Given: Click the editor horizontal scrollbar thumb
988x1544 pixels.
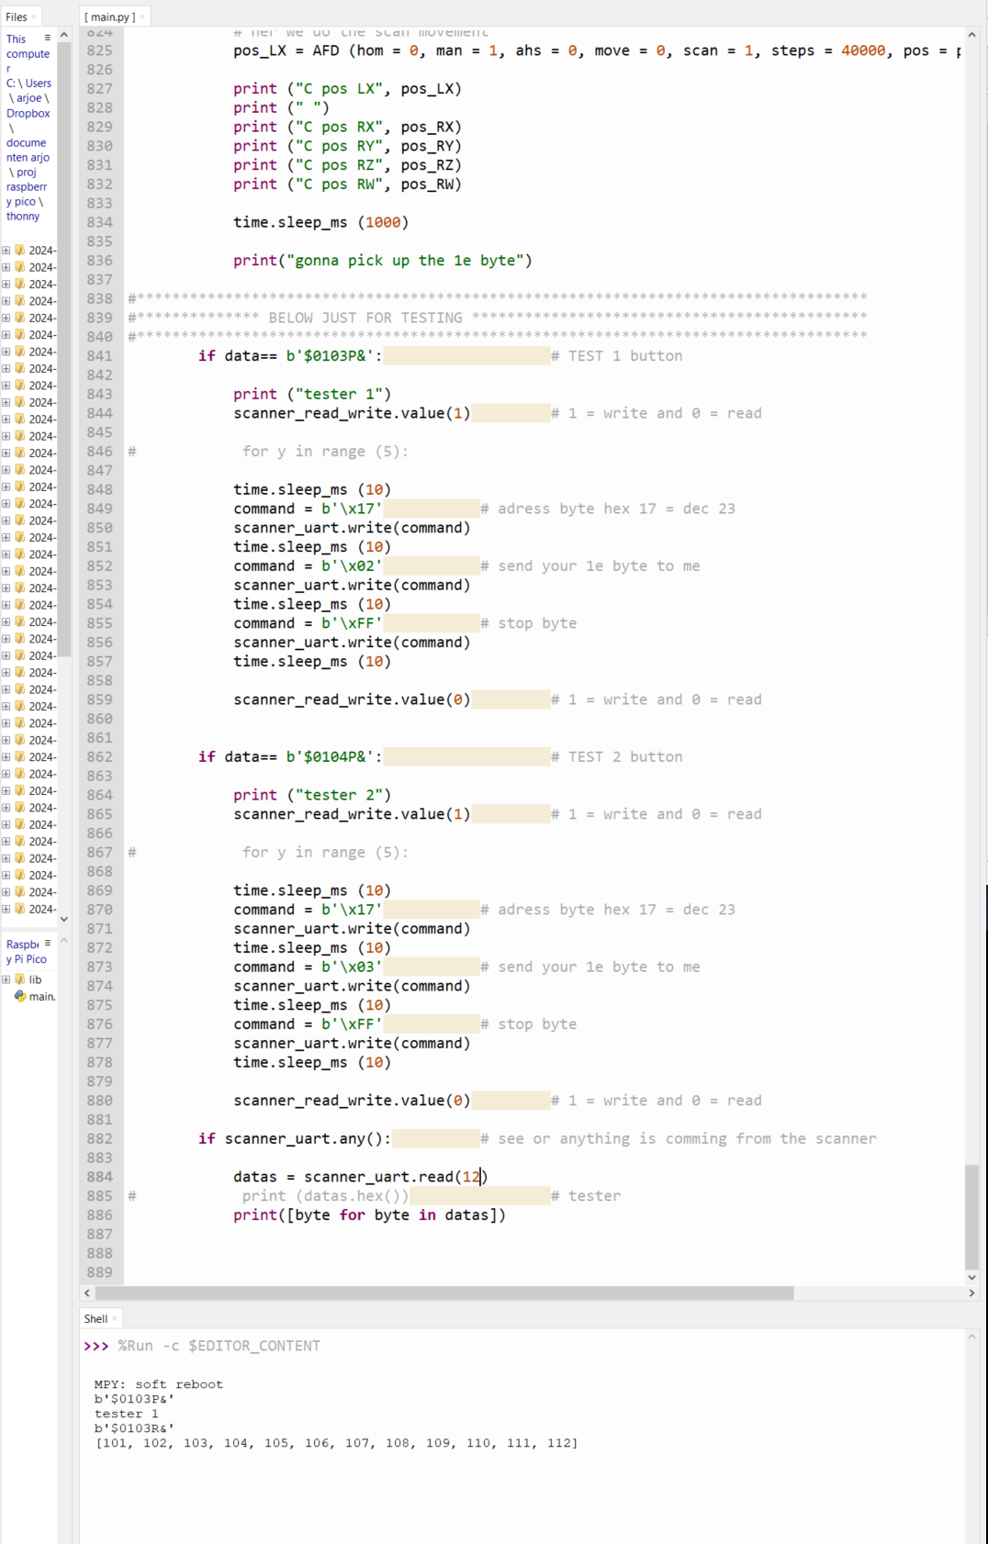Looking at the screenshot, I should 444,1292.
